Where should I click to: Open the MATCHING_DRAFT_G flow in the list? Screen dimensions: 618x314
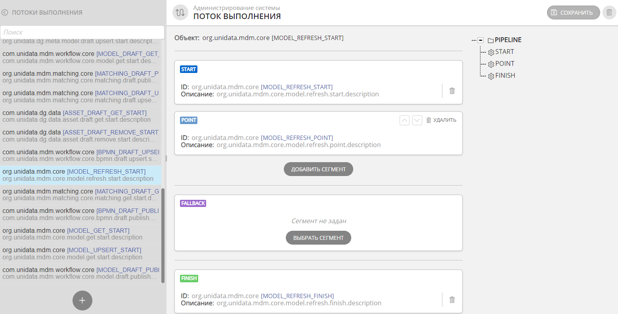tap(81, 195)
